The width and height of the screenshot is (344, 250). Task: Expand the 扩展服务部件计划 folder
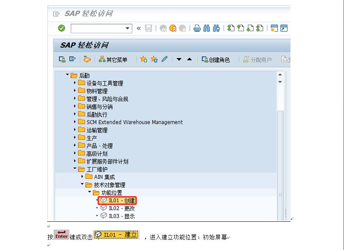click(x=75, y=161)
